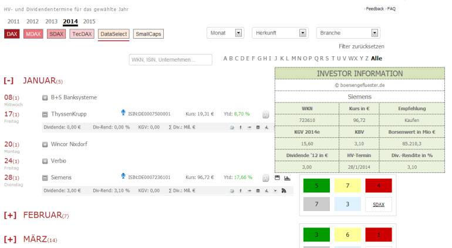Open the document icon in Siemens row
The width and height of the screenshot is (452, 248).
coord(265,178)
